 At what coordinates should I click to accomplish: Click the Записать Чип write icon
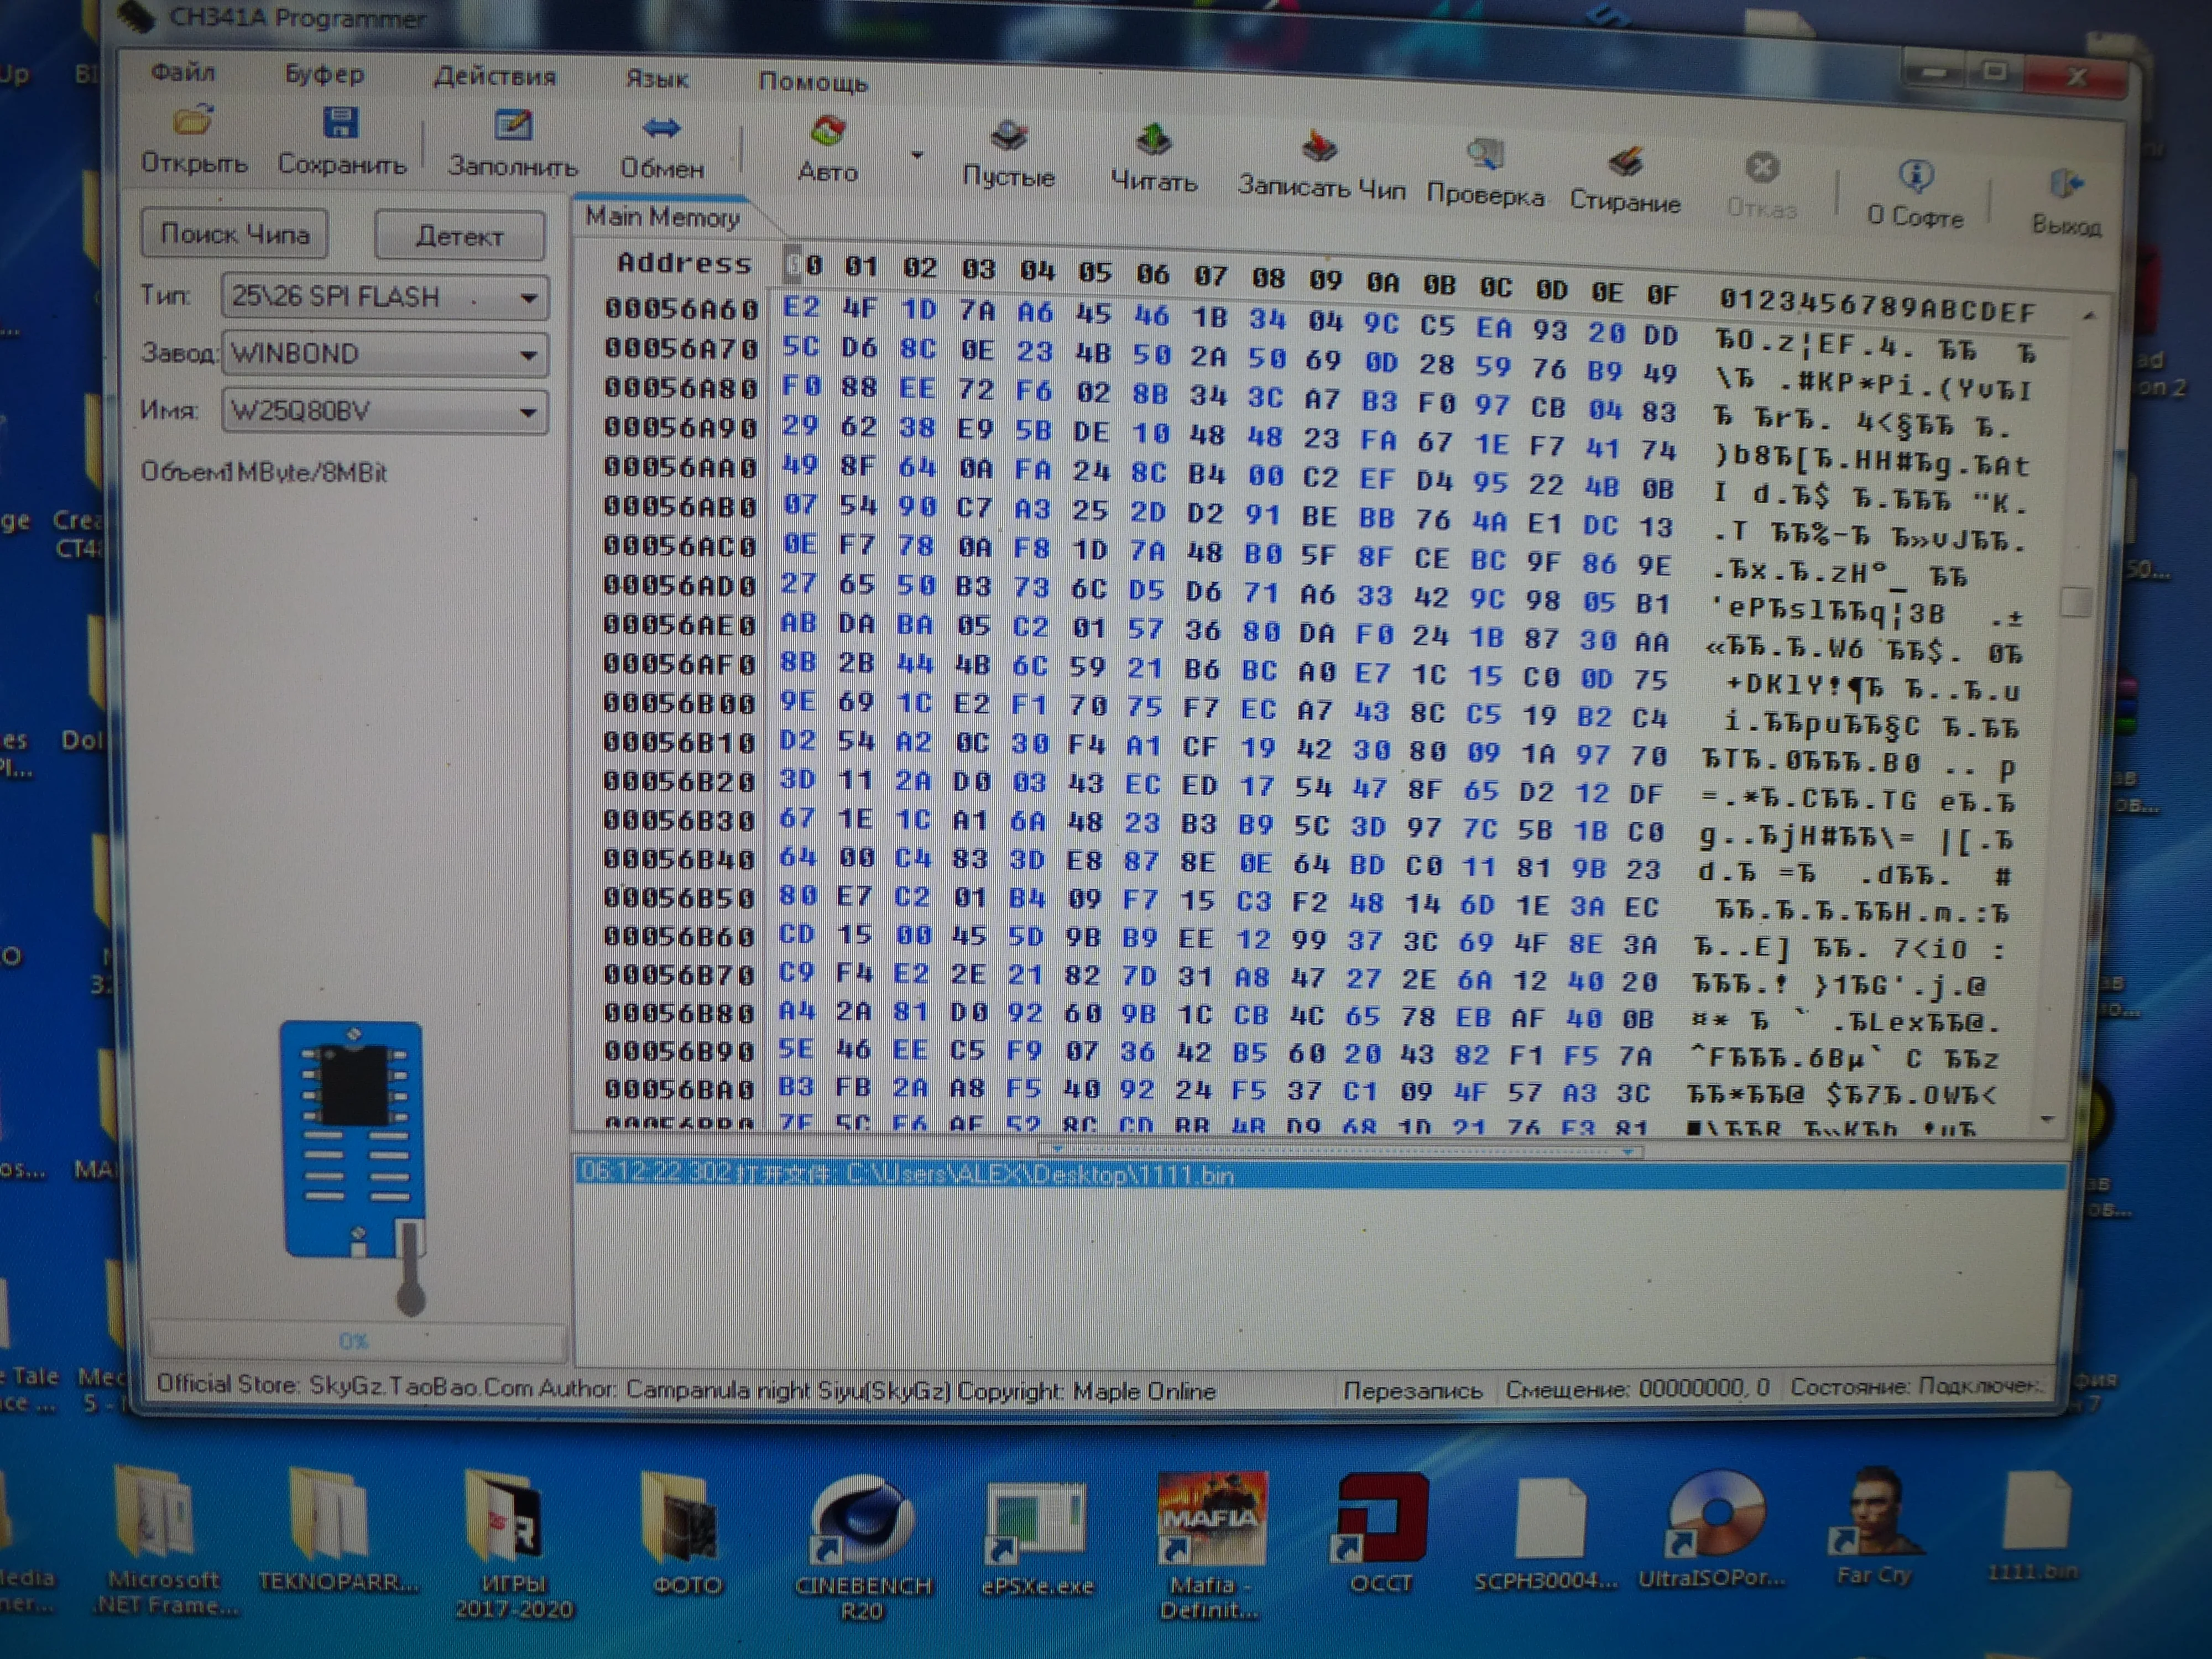pos(1320,148)
